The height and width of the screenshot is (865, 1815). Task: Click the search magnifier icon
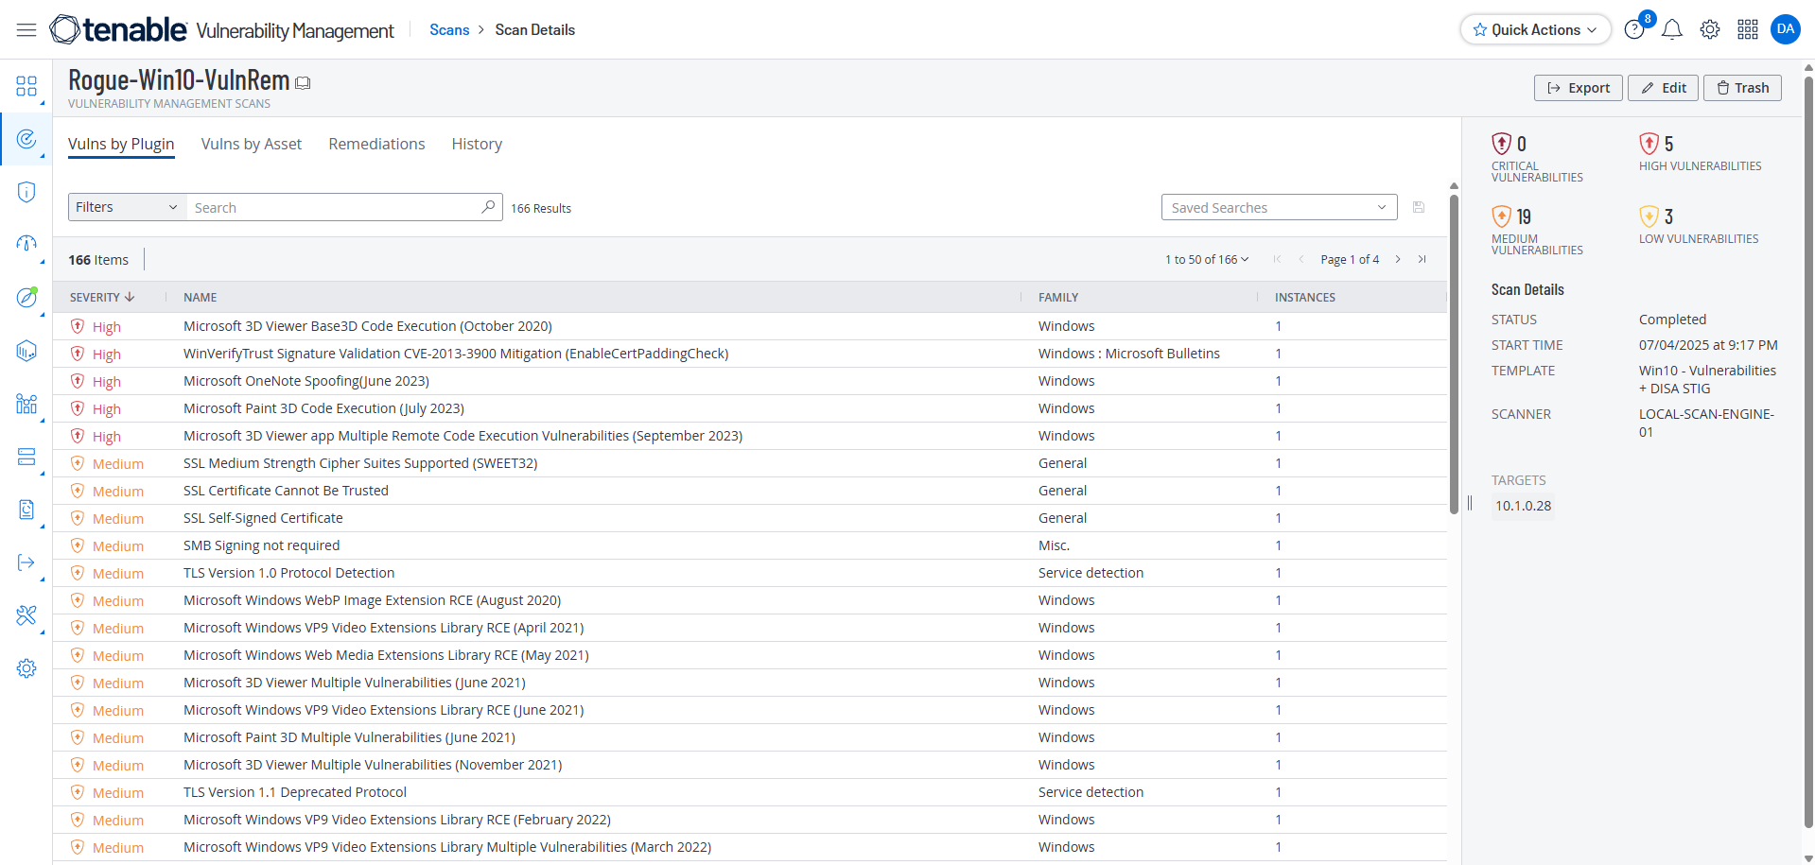[x=488, y=207]
